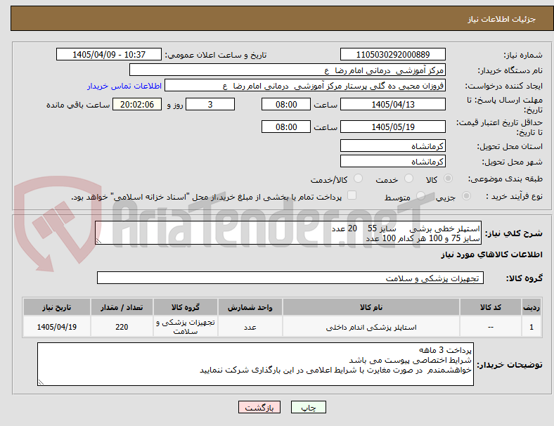Click the response deadline time 08:00 field
This screenshot has height=426, width=554.
pyautogui.click(x=286, y=104)
